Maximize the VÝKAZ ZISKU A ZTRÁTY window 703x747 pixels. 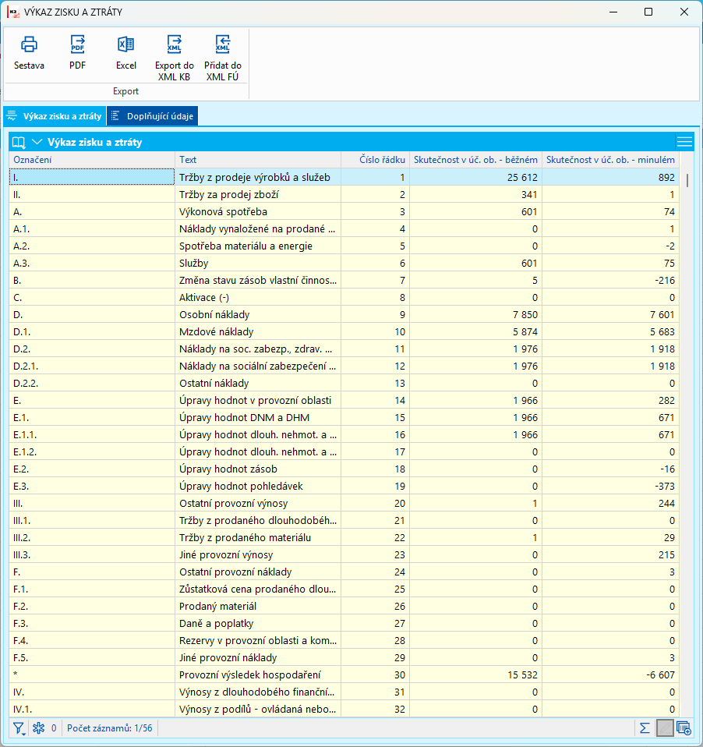pos(648,12)
